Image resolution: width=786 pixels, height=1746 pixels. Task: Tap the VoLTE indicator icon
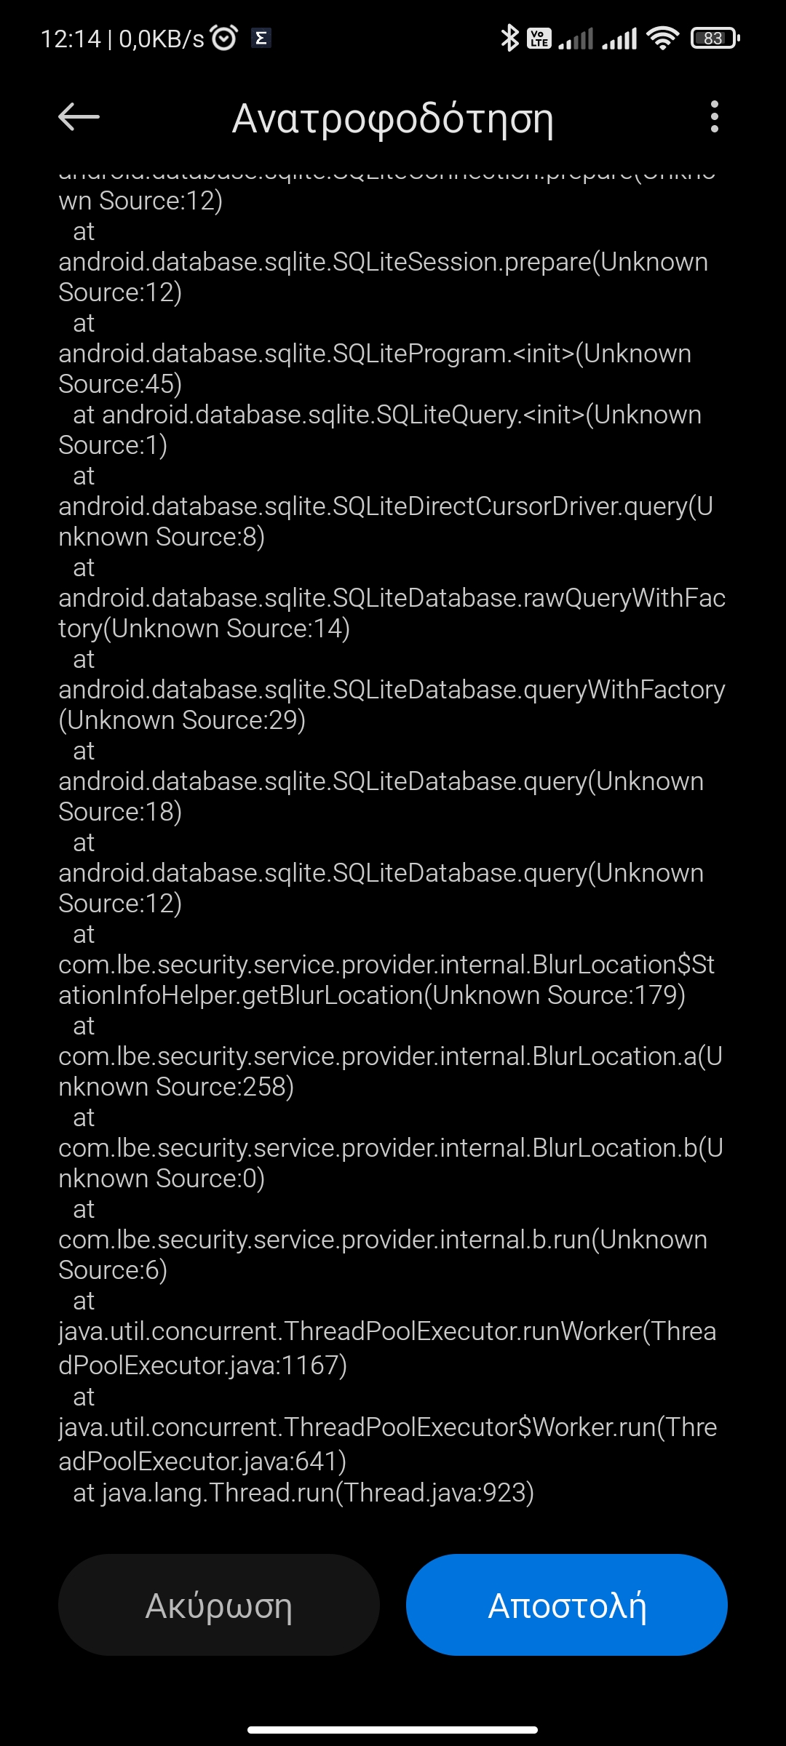click(539, 38)
